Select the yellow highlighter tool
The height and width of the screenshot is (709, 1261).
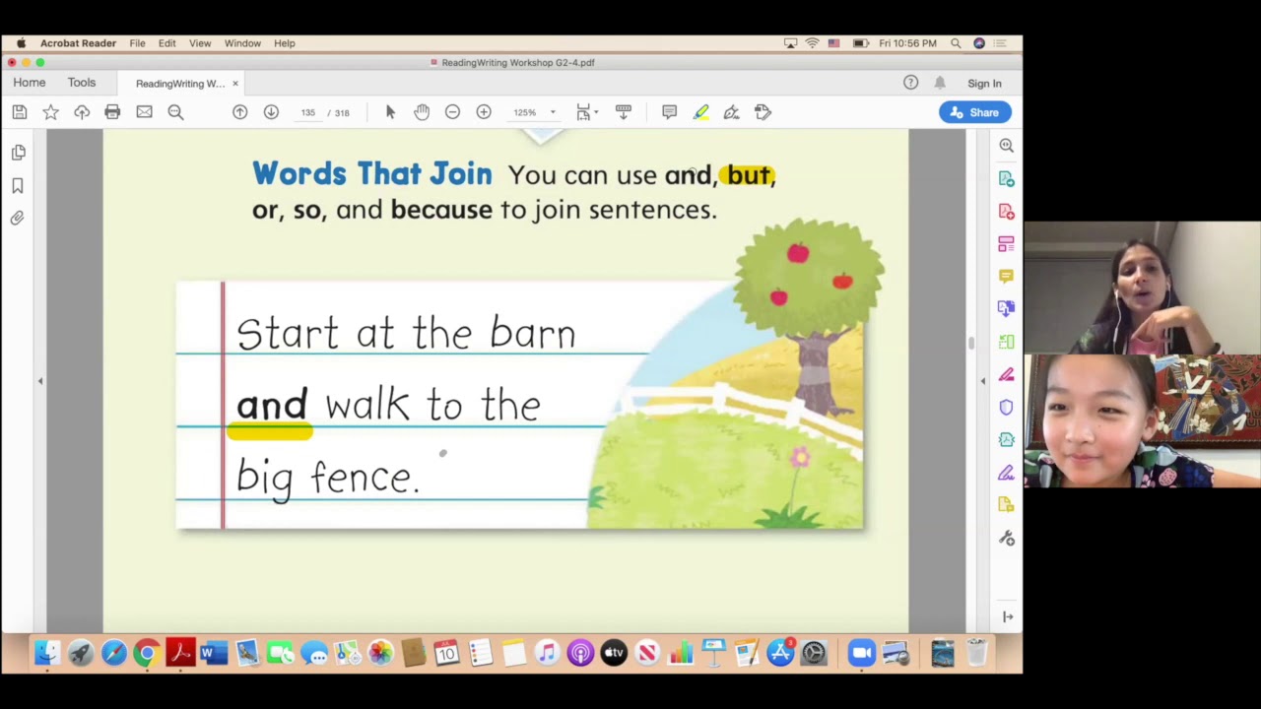[x=700, y=112]
